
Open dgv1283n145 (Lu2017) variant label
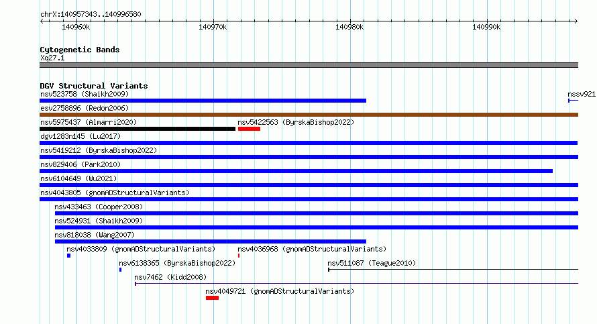pyautogui.click(x=80, y=136)
